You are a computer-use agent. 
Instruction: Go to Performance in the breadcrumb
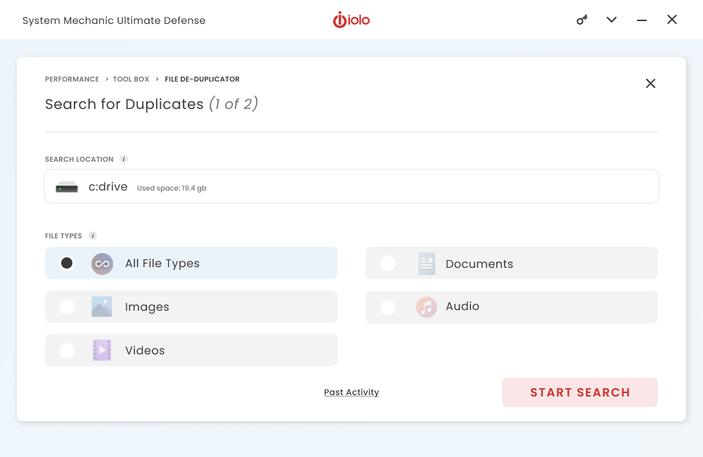[x=72, y=79]
